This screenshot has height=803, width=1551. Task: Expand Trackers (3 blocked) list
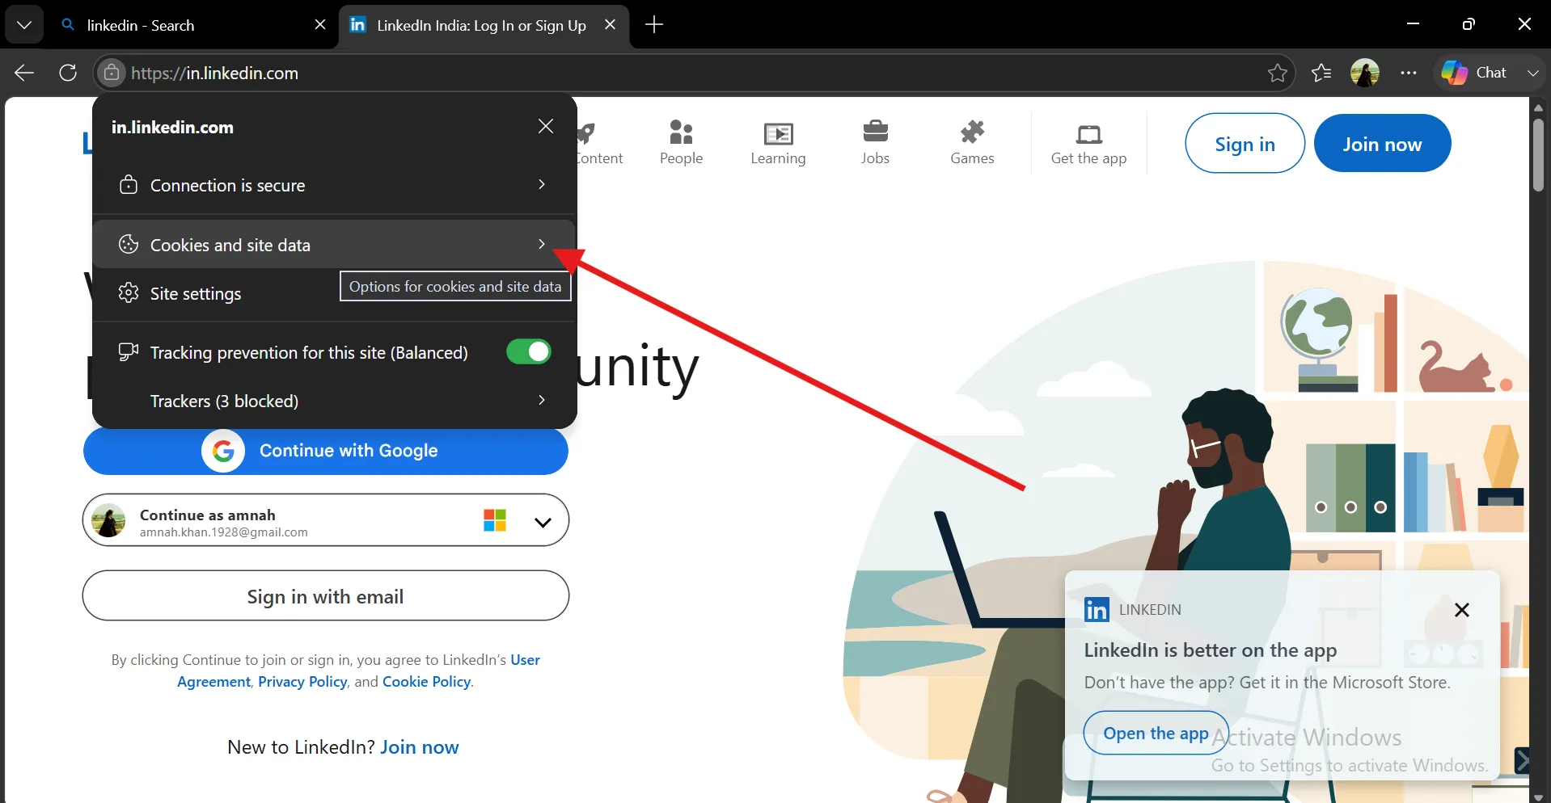coord(334,401)
